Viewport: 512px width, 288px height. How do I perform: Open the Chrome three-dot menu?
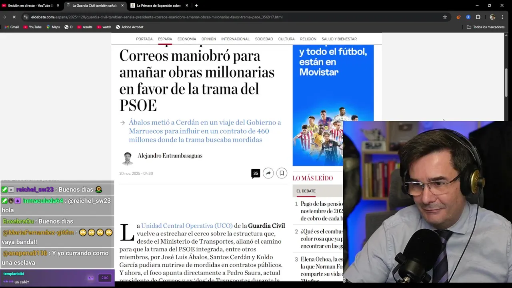pyautogui.click(x=502, y=17)
